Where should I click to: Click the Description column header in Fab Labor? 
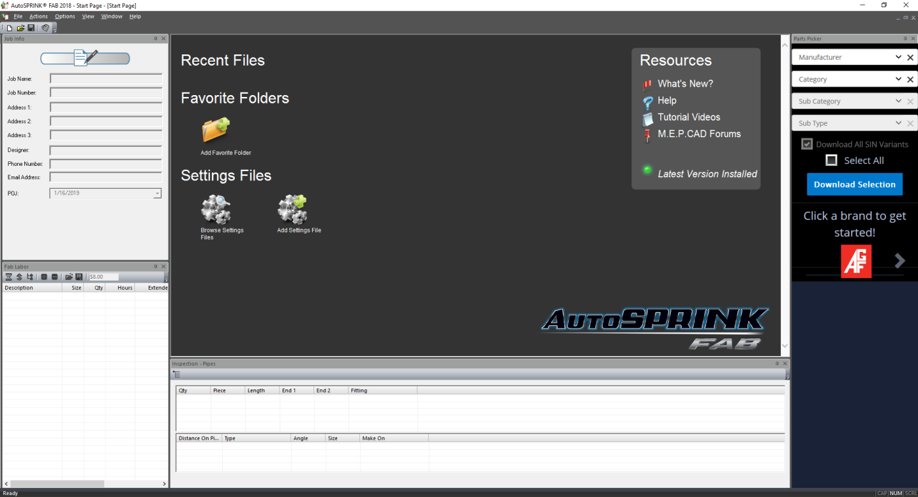point(32,288)
